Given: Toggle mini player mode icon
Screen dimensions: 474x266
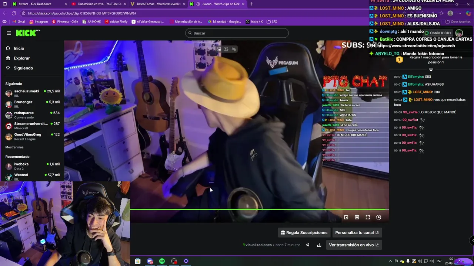Looking at the screenshot, I should point(346,217).
